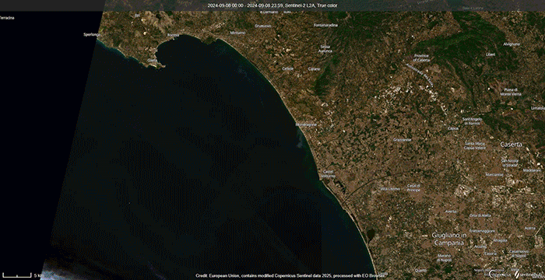Click the Terracina label at left edge
The image size is (545, 280).
pyautogui.click(x=7, y=18)
